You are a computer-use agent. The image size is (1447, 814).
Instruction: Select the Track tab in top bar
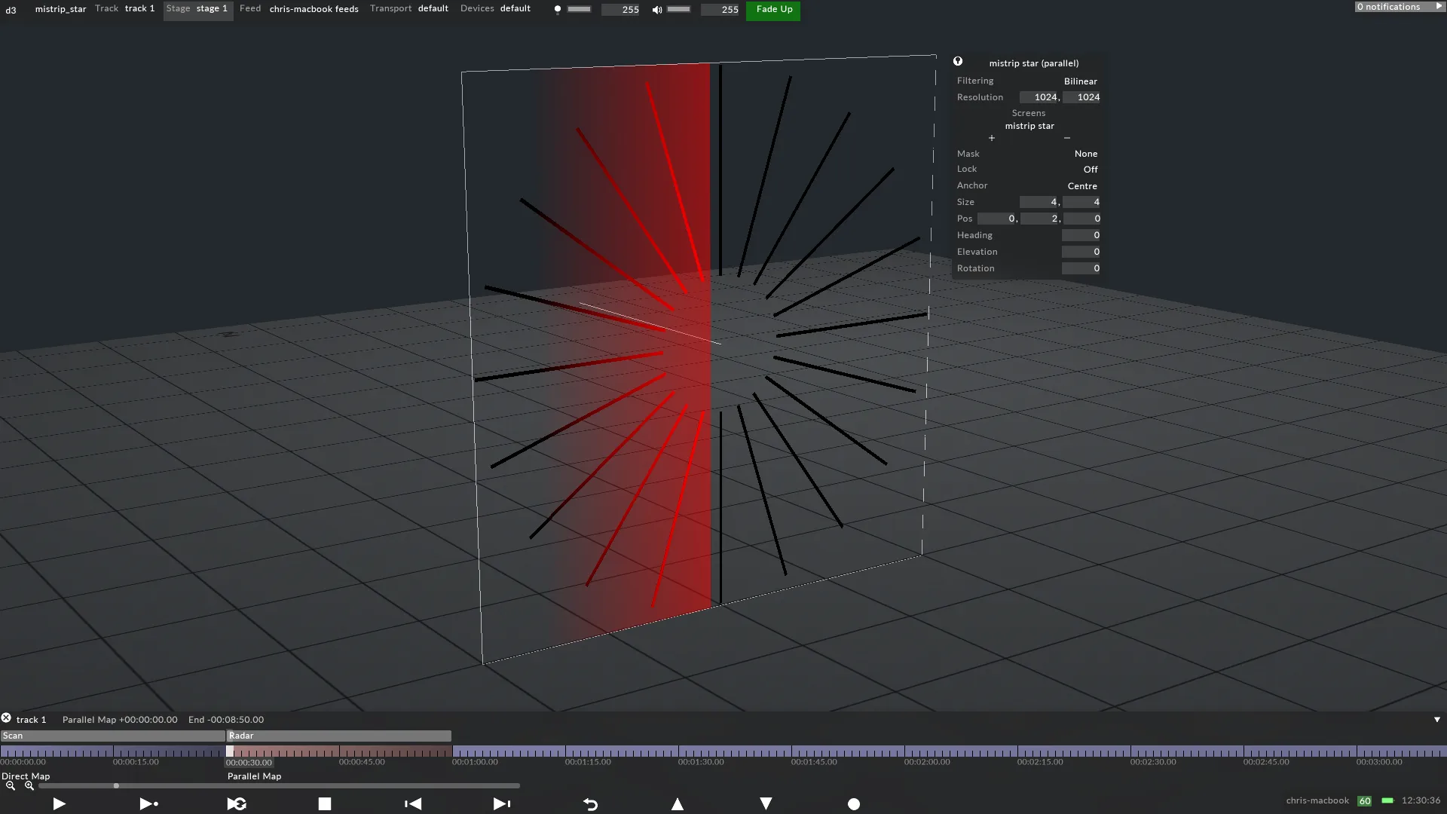pyautogui.click(x=106, y=8)
